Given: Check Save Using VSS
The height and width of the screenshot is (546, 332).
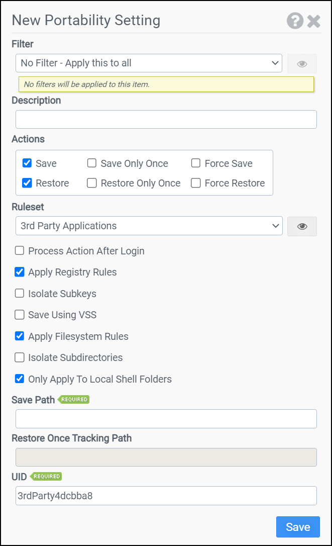Looking at the screenshot, I should tap(20, 315).
